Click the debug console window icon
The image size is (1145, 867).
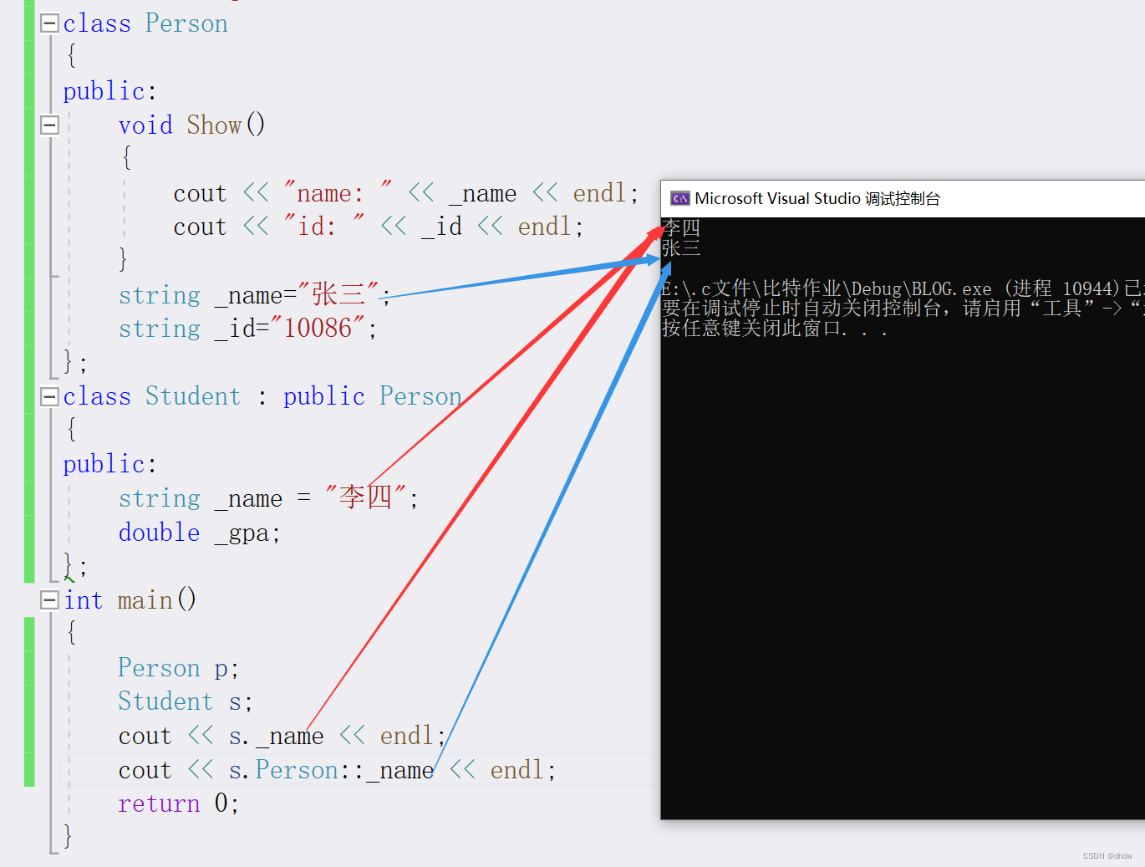point(680,198)
